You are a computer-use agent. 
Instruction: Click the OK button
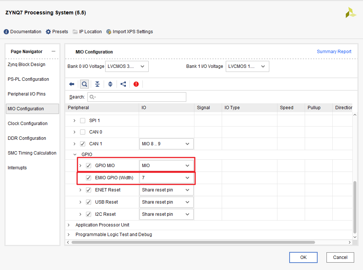click(303, 257)
